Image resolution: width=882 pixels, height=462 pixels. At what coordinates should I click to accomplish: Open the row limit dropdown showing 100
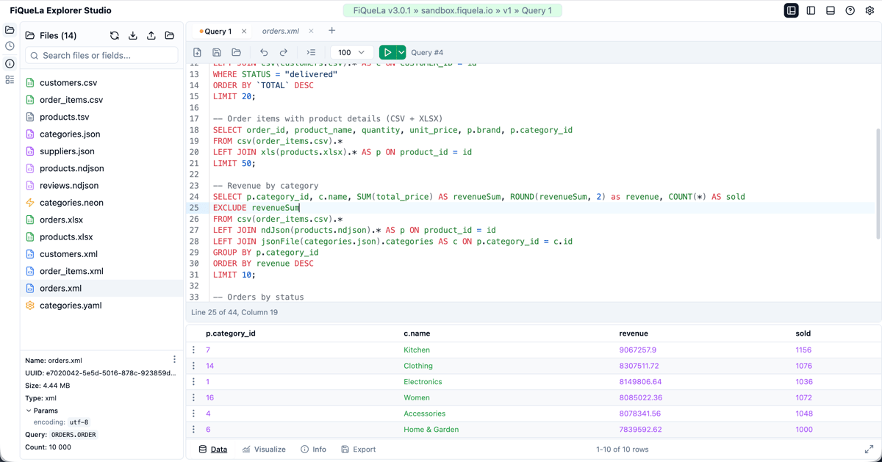coord(351,53)
